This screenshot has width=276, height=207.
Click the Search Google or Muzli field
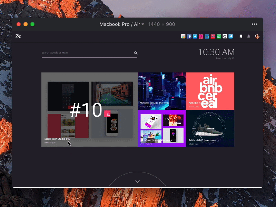coord(86,52)
